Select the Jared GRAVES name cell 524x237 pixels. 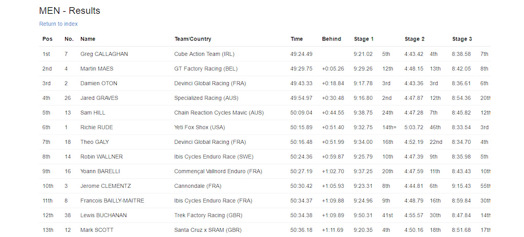99,98
